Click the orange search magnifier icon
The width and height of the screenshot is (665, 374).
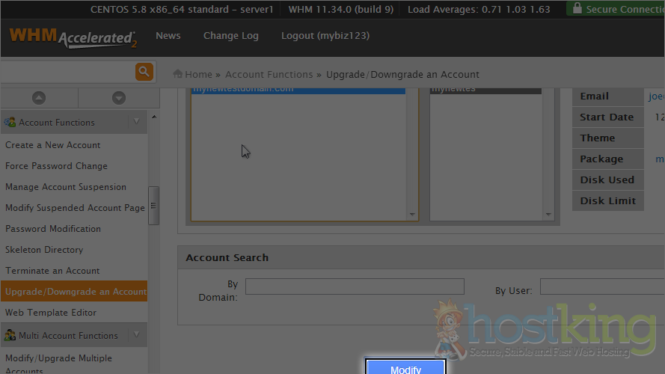[x=144, y=72]
